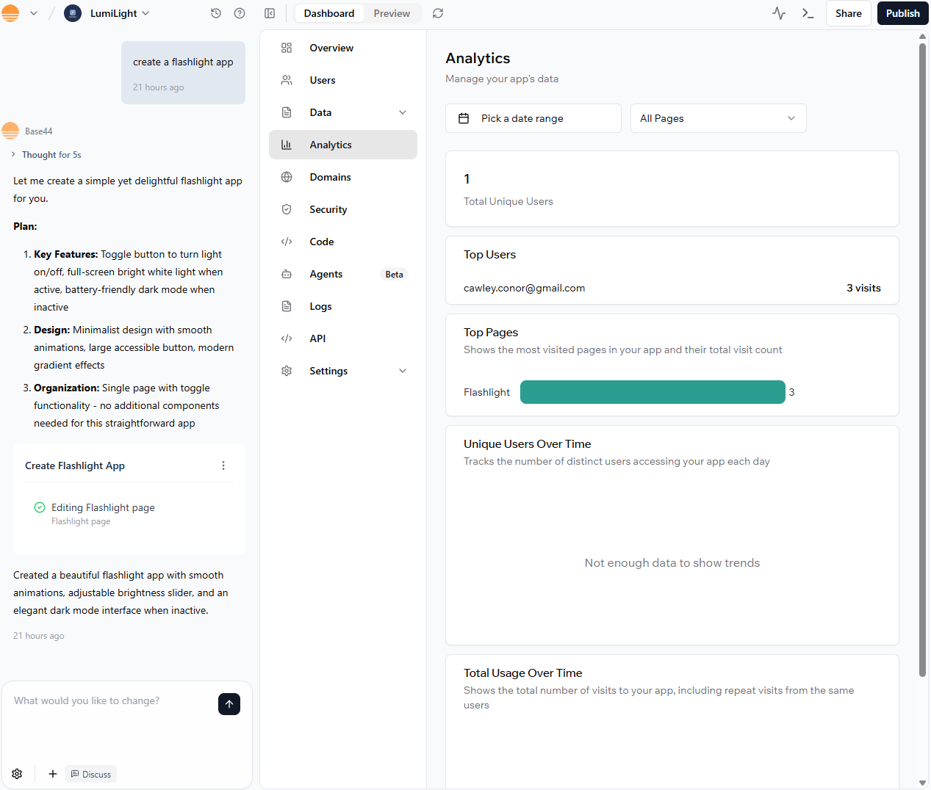931x790 pixels.
Task: Open the All Pages filter dropdown
Action: pyautogui.click(x=718, y=117)
